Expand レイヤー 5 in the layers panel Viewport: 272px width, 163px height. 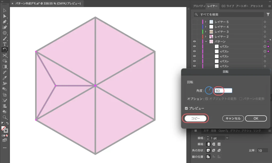click(206, 22)
